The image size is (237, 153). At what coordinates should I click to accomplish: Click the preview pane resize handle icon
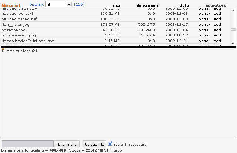(3, 49)
